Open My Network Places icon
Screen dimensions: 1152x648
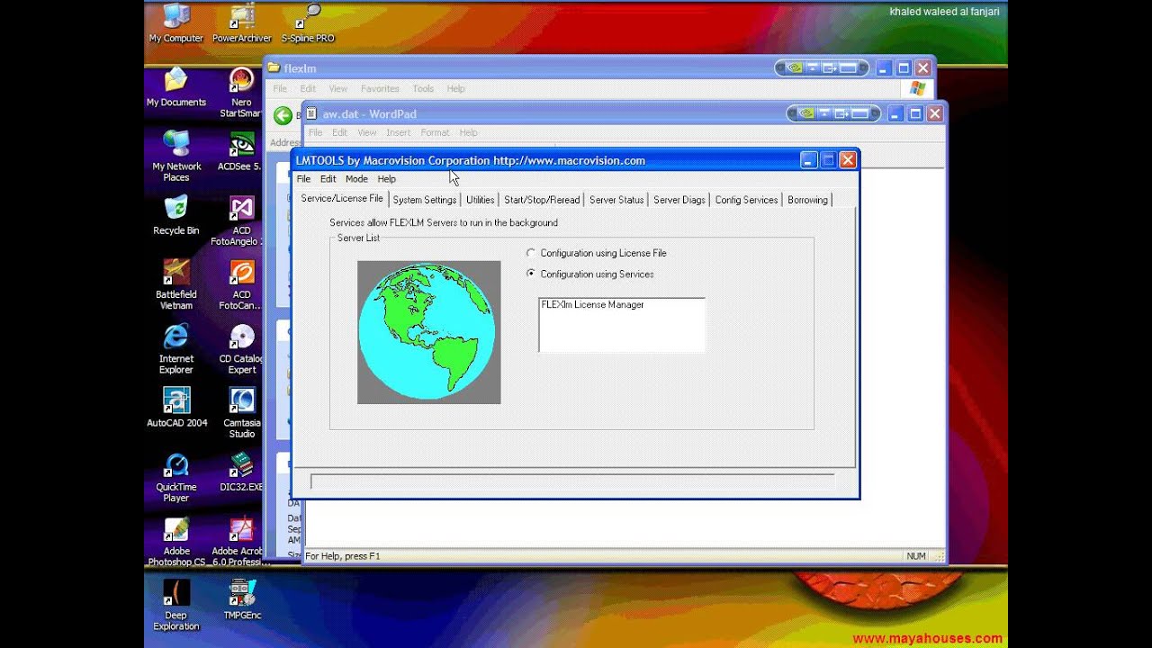click(176, 157)
